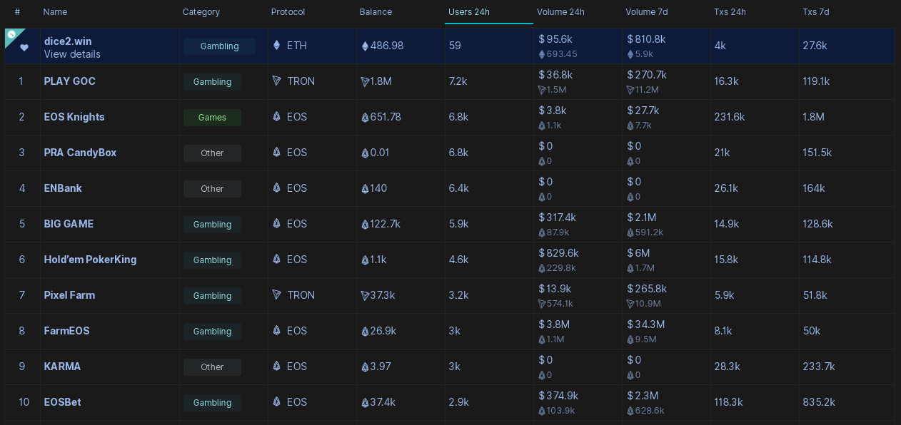Click the EOS icon in EOS Knights row
This screenshot has height=425, width=901.
[x=277, y=116]
